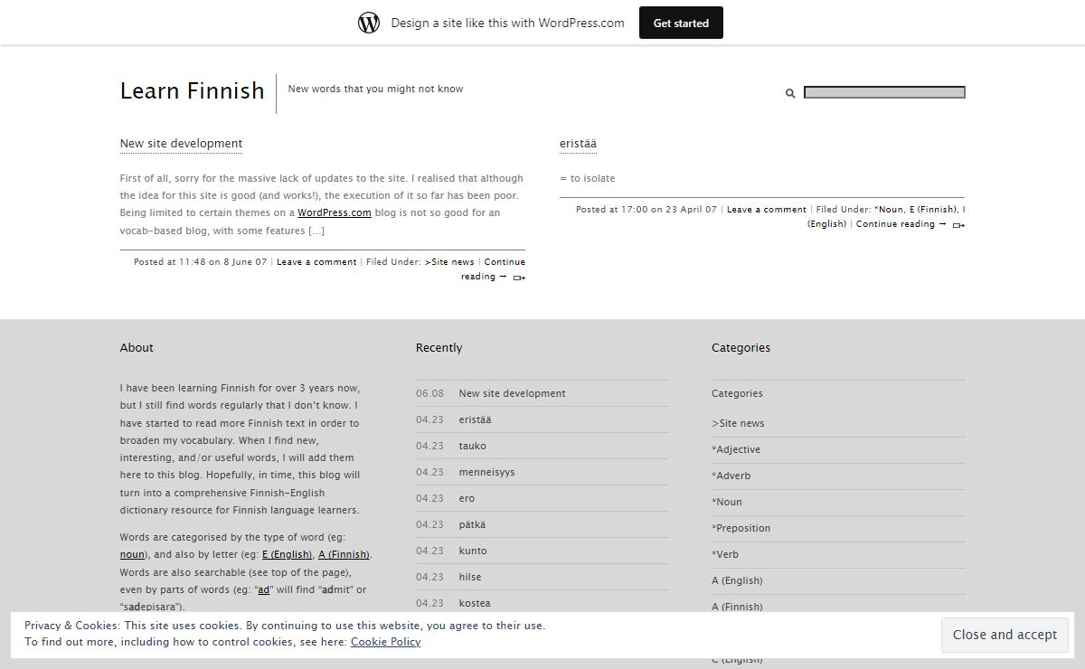Click the date 06.08 in Recently list
Screen dimensions: 1085x669
click(429, 393)
